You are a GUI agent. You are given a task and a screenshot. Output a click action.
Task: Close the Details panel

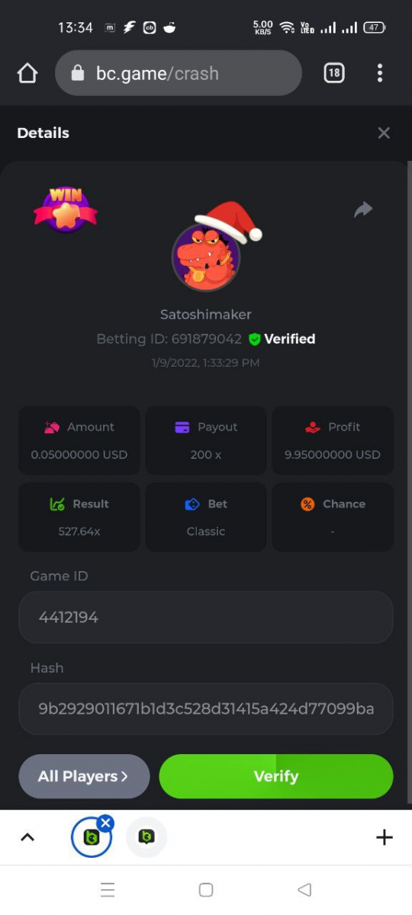point(384,133)
